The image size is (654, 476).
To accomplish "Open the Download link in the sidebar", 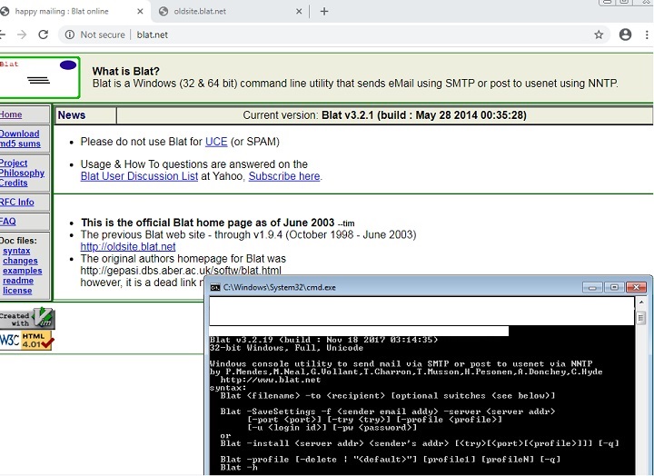I will 20,134.
